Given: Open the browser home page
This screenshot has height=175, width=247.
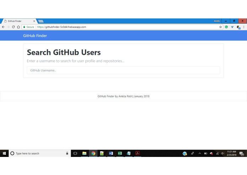Looking at the screenshot, I should tap(18, 27).
